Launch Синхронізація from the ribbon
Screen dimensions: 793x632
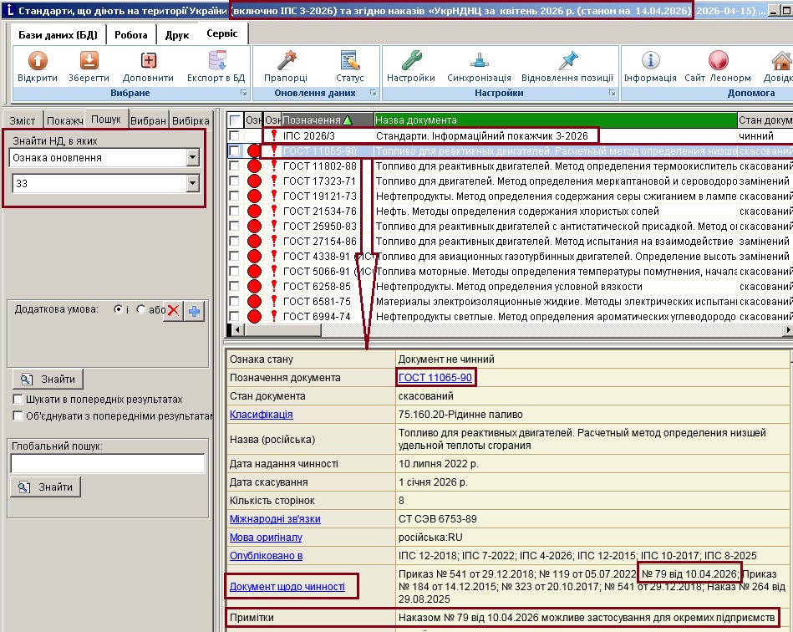[x=479, y=61]
